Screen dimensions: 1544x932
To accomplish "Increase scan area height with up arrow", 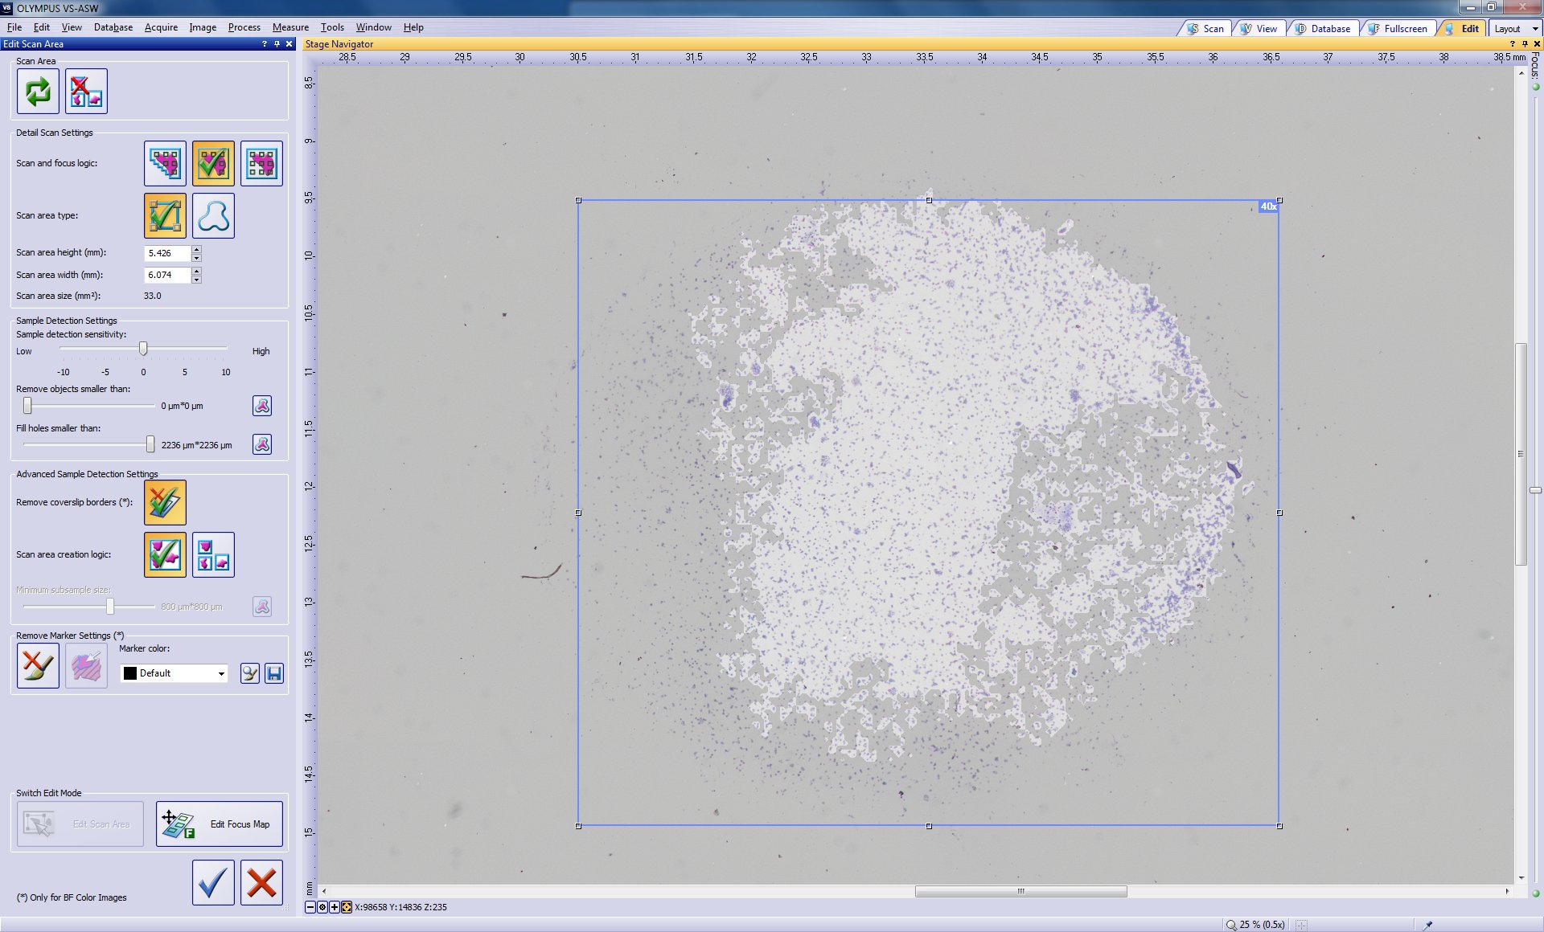I will (196, 249).
